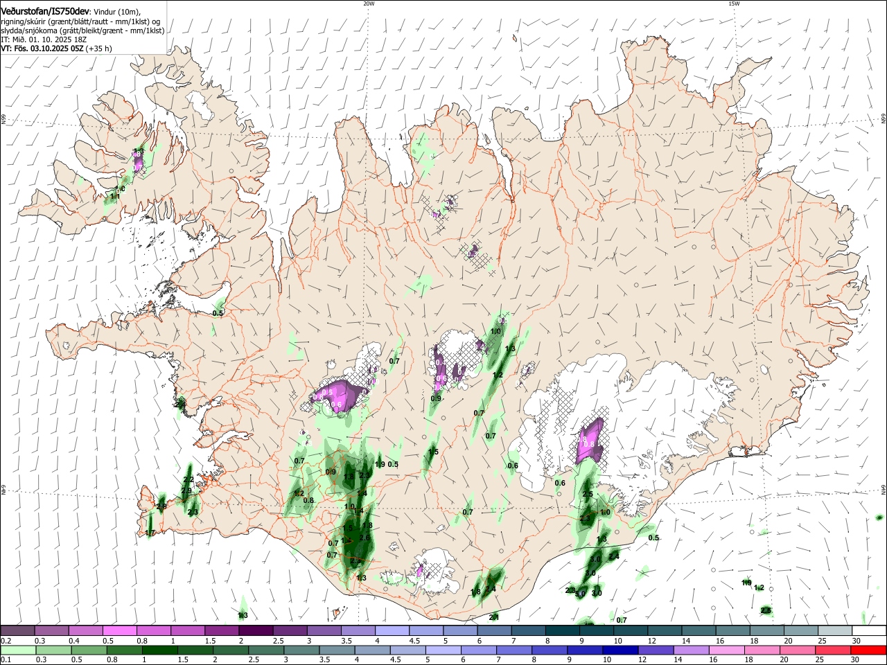Click the "20W" longitude label at the top
Screen dimensions: 887x665
(369, 3)
